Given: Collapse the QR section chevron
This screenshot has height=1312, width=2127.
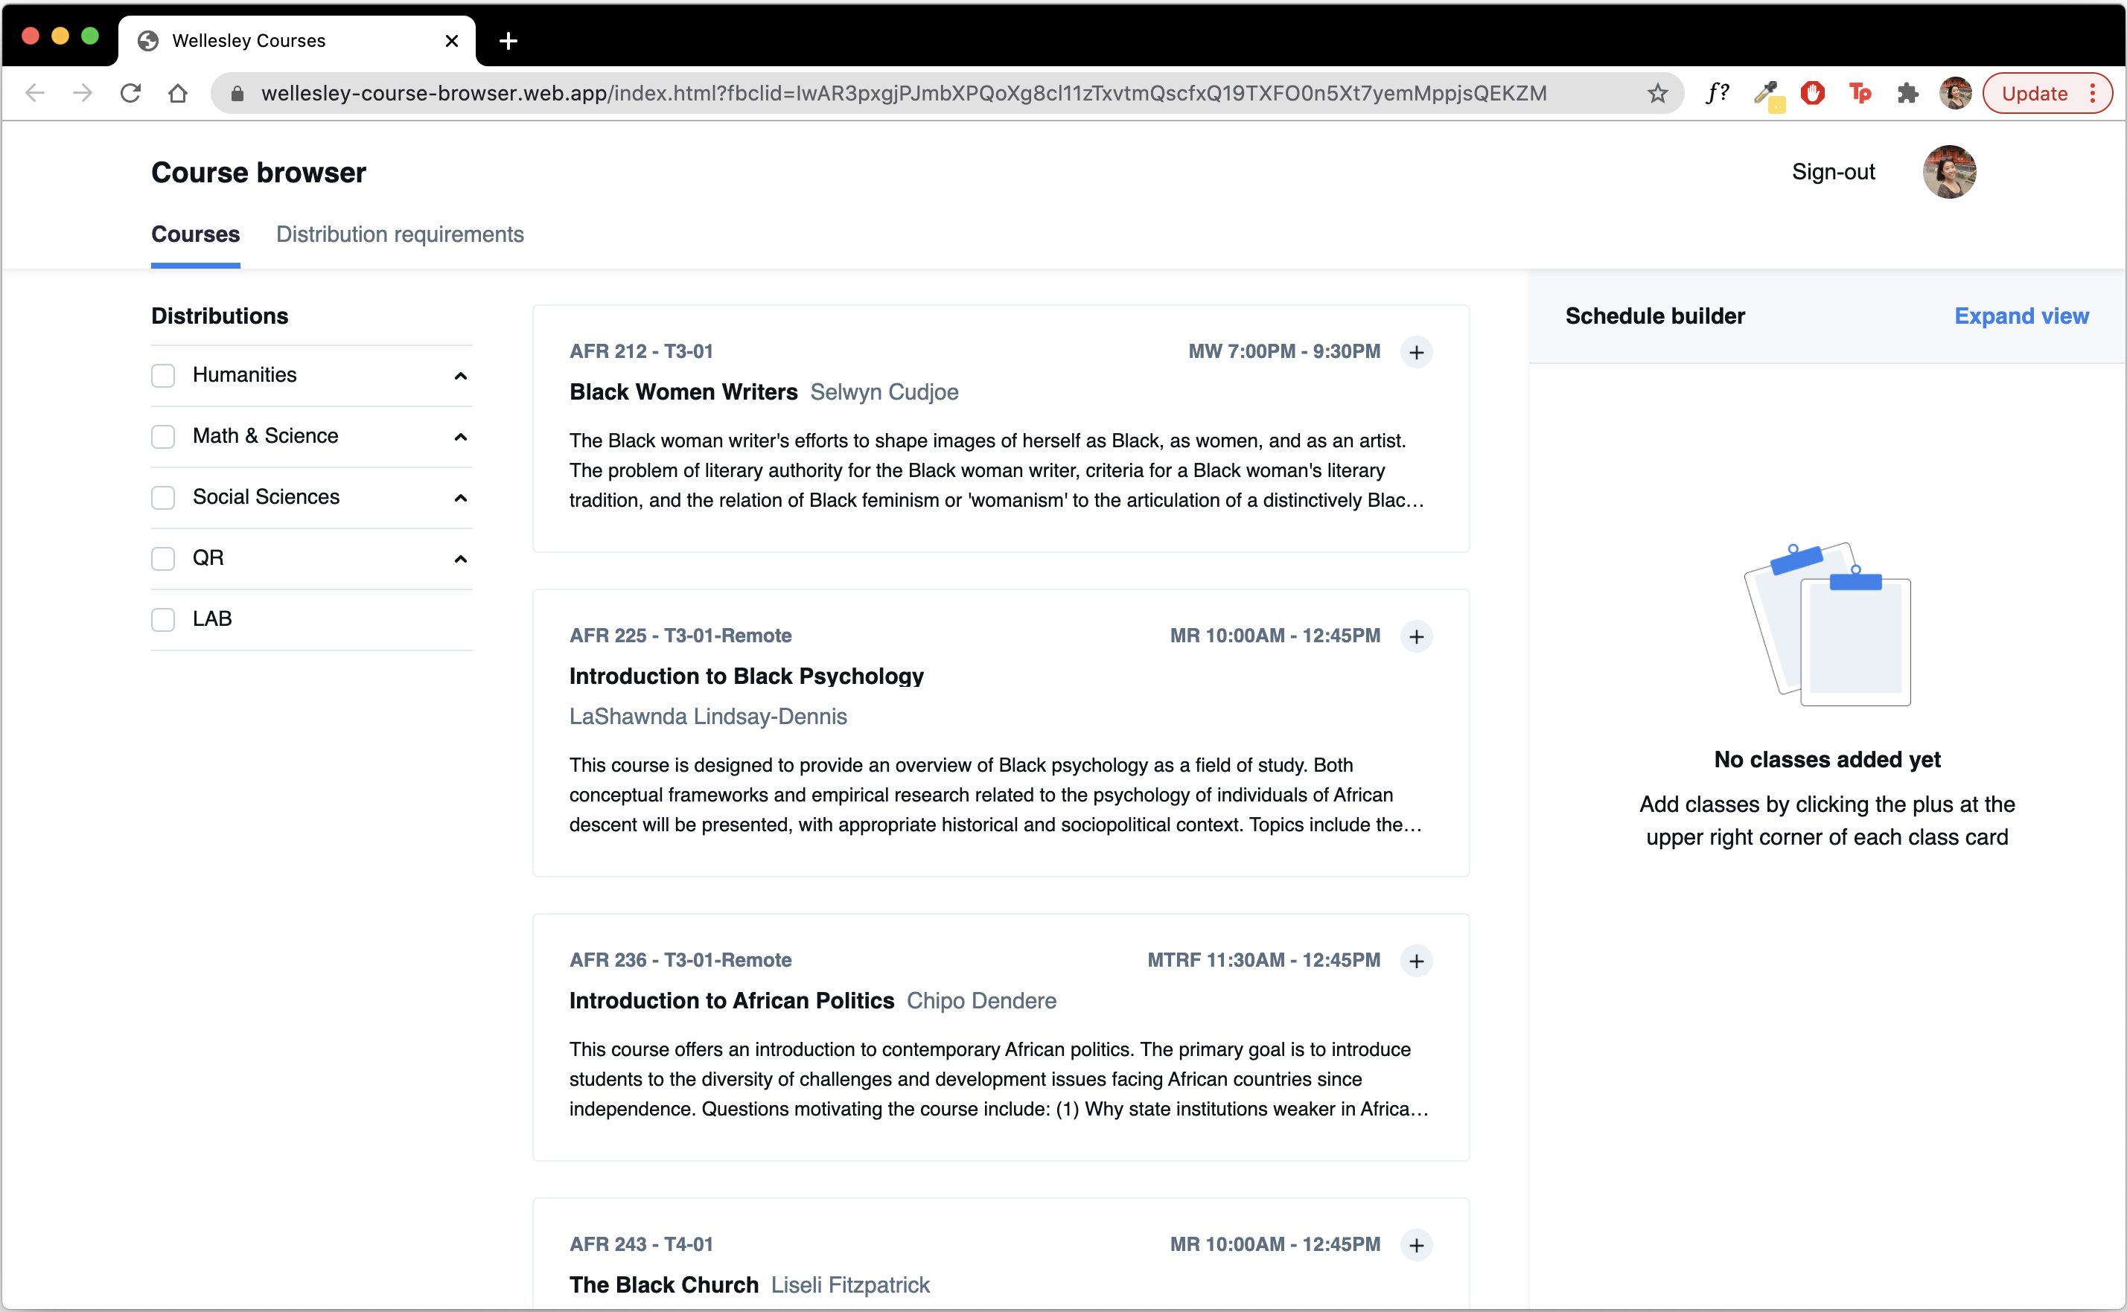Looking at the screenshot, I should pos(460,558).
